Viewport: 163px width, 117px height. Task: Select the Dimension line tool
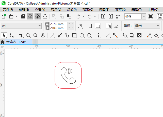[x=108, y=35]
